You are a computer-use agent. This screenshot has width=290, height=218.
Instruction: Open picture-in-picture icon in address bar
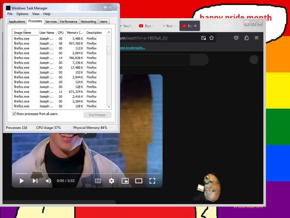click(203, 38)
